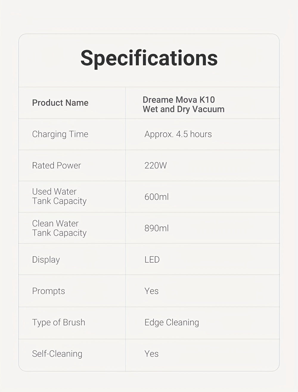Select Used Water Tank Capacity label

coord(59,196)
